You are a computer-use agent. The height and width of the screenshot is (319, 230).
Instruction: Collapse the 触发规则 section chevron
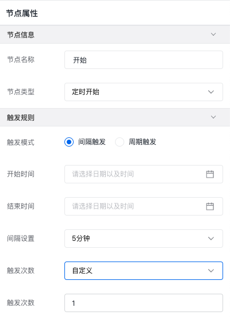(213, 117)
